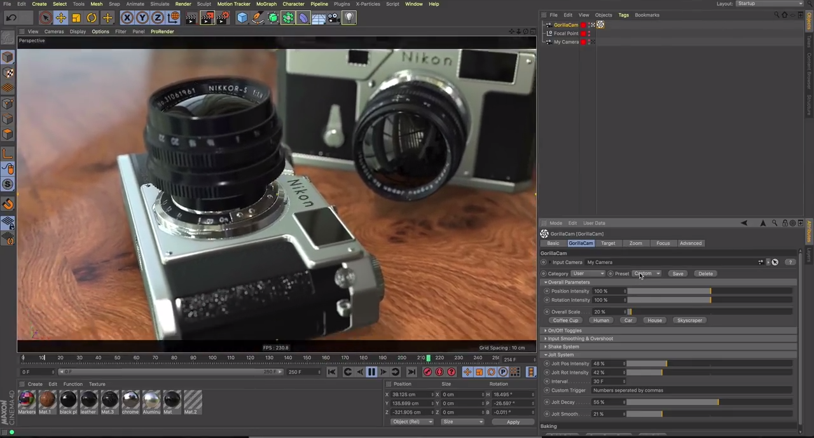Click the Skyscraper scale button

[689, 320]
